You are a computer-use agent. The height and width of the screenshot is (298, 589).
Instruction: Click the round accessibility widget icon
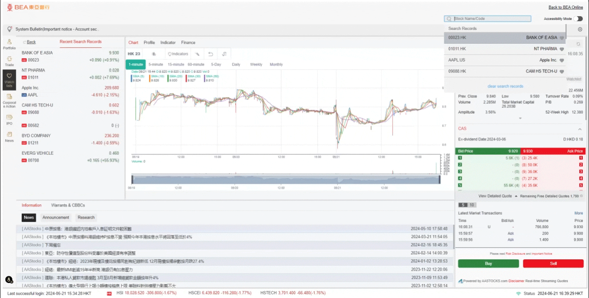point(9,280)
